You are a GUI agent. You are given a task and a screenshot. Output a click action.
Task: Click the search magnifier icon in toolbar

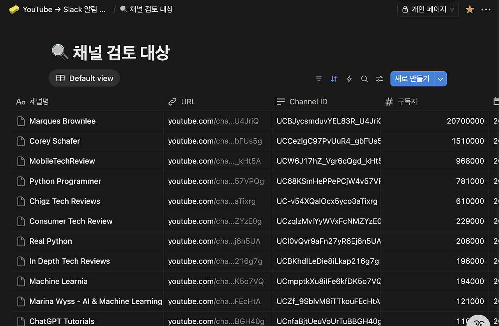[x=365, y=79]
